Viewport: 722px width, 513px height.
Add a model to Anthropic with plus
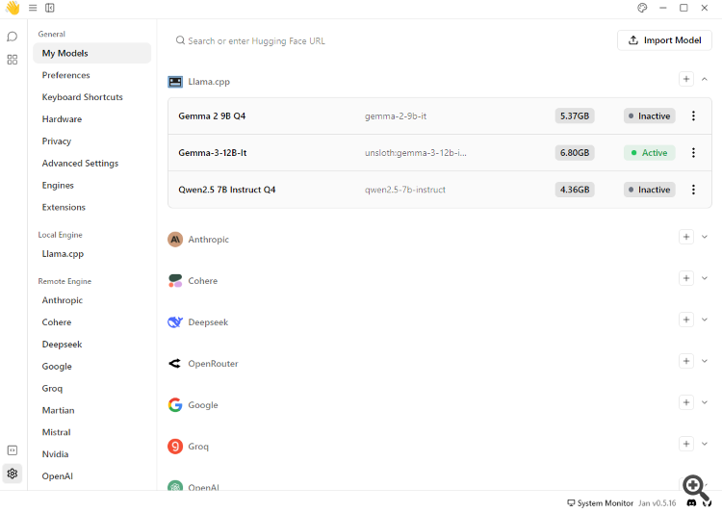(686, 237)
